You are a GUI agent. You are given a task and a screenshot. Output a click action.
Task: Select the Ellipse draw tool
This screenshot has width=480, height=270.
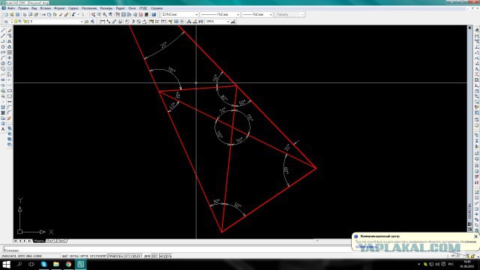[3, 80]
